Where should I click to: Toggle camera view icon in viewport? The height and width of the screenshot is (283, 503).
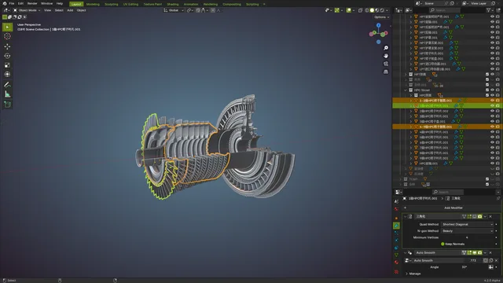(386, 64)
